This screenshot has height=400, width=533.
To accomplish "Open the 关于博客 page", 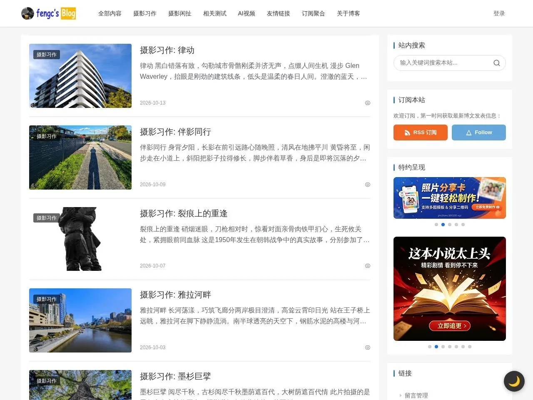I will tap(349, 13).
